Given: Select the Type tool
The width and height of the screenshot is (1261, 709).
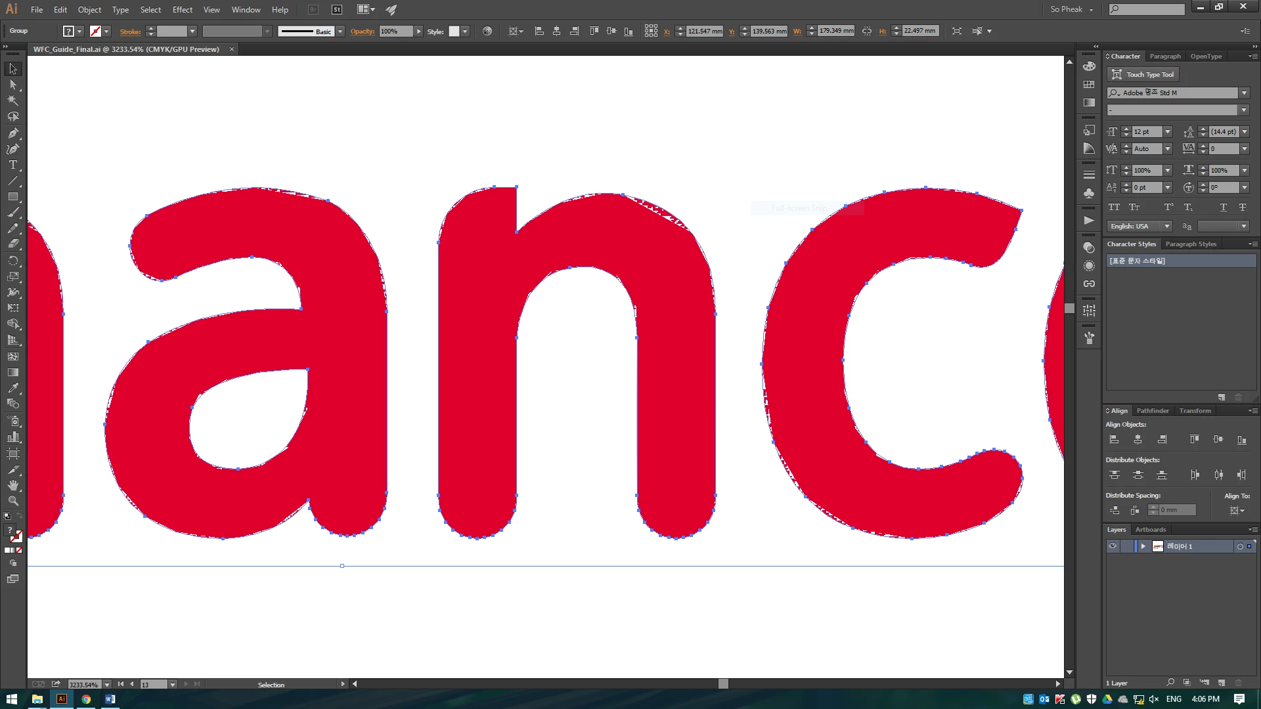Looking at the screenshot, I should coord(13,165).
